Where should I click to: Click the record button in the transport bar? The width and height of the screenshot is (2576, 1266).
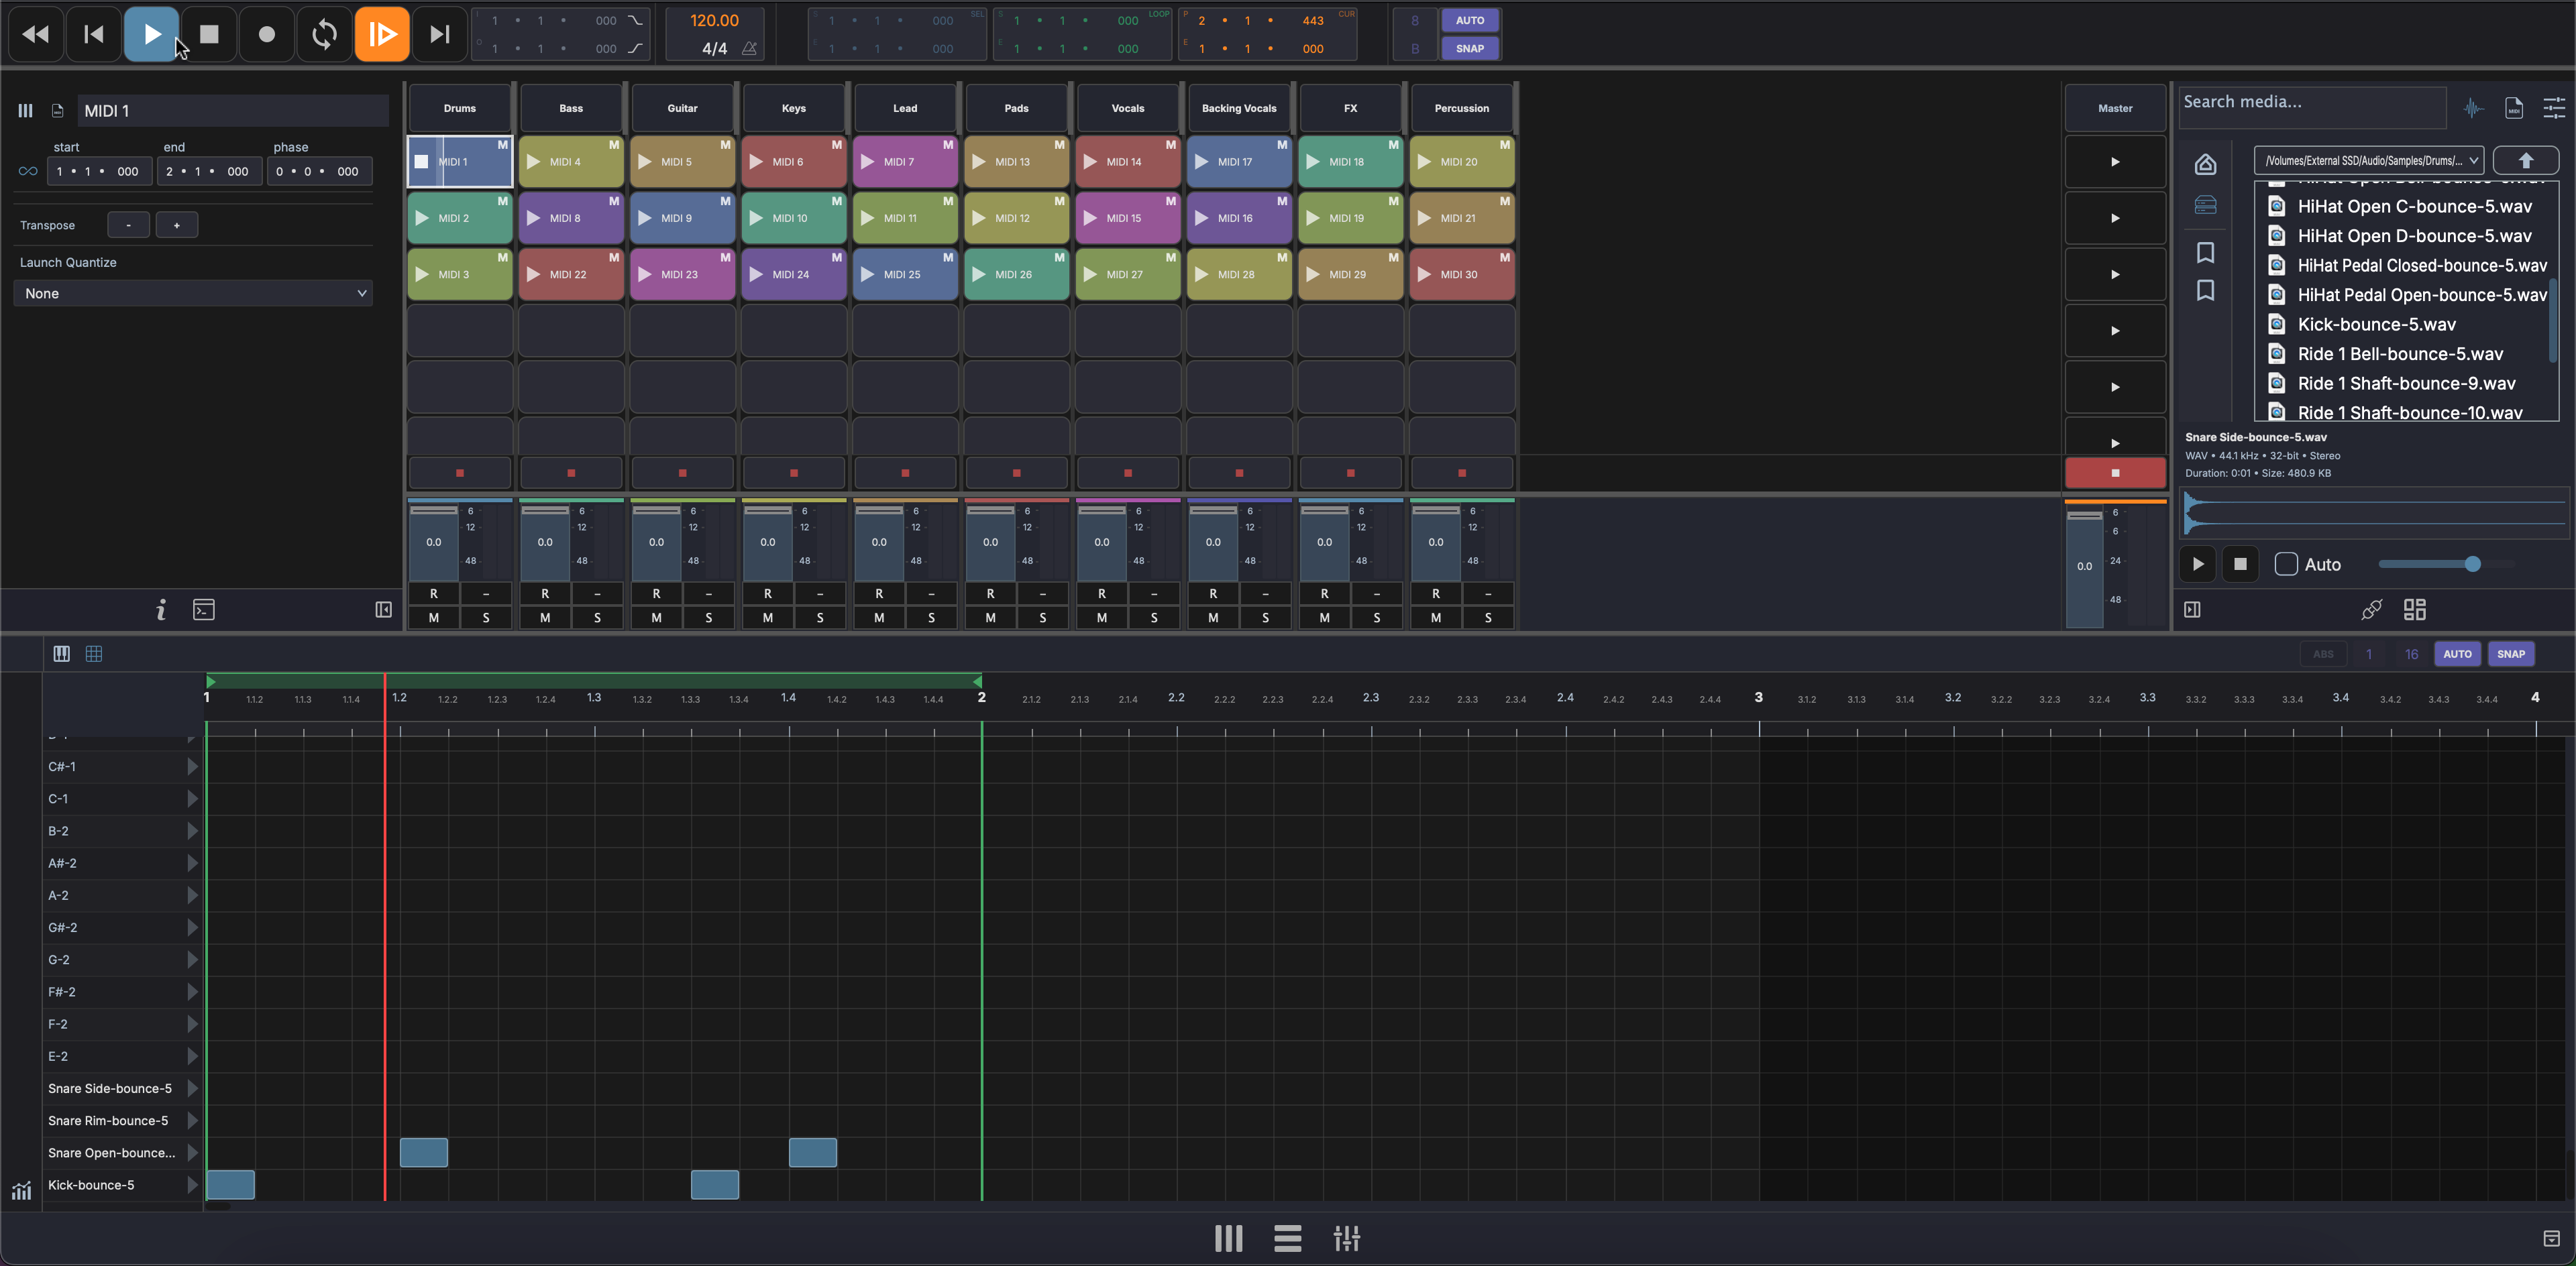pyautogui.click(x=266, y=33)
